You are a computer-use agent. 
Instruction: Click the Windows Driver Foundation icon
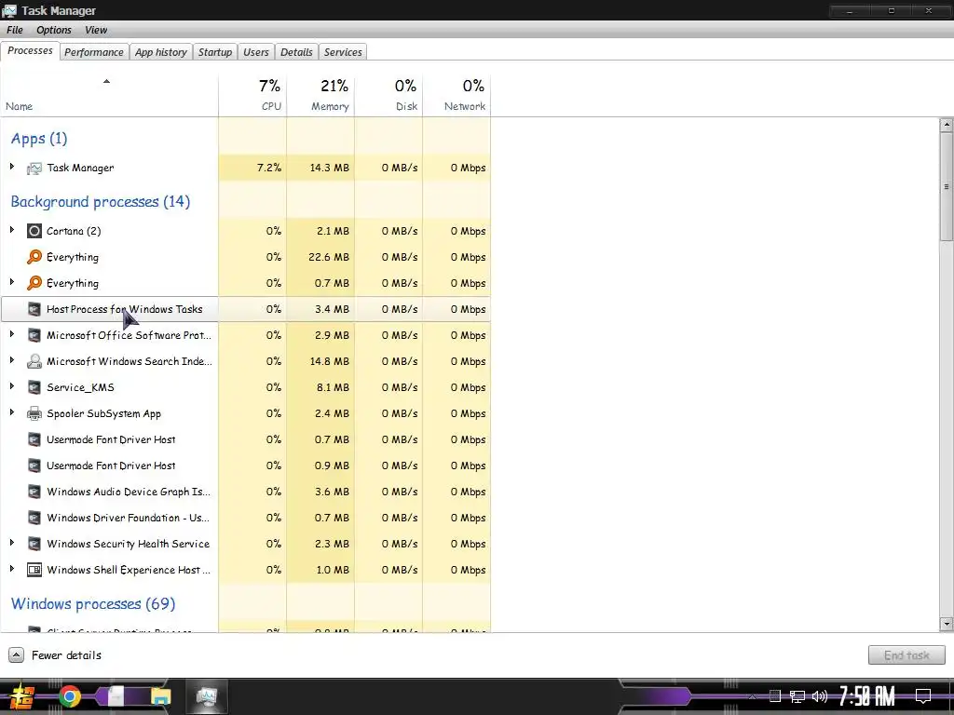[x=34, y=518]
